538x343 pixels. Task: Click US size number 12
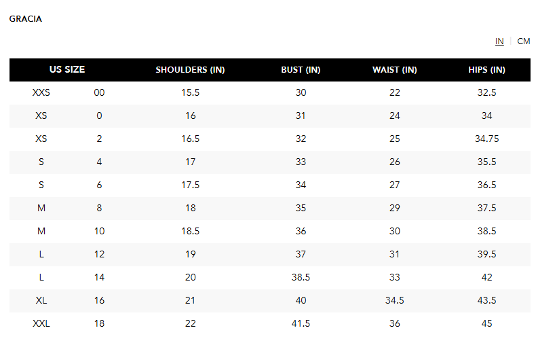click(x=99, y=254)
